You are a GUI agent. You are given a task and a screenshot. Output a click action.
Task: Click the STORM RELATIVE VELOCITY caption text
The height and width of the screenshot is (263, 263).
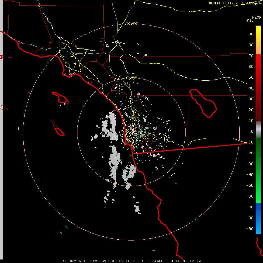(94, 261)
